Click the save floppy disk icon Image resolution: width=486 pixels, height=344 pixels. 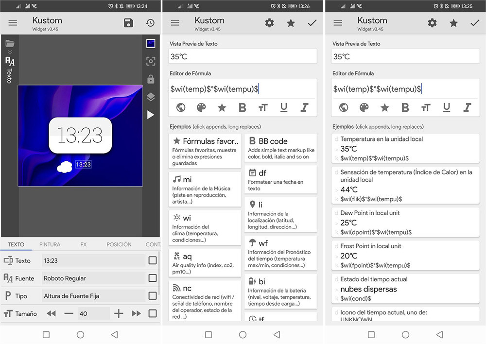pyautogui.click(x=128, y=23)
